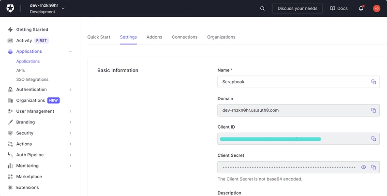Click the User Management people icon

tap(10, 111)
